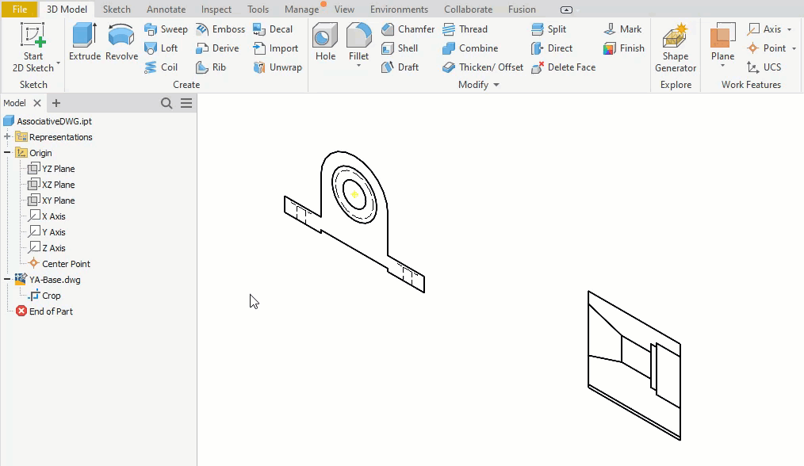Open the Axis dropdown arrow
Viewport: 804px width, 466px height.
coord(789,30)
